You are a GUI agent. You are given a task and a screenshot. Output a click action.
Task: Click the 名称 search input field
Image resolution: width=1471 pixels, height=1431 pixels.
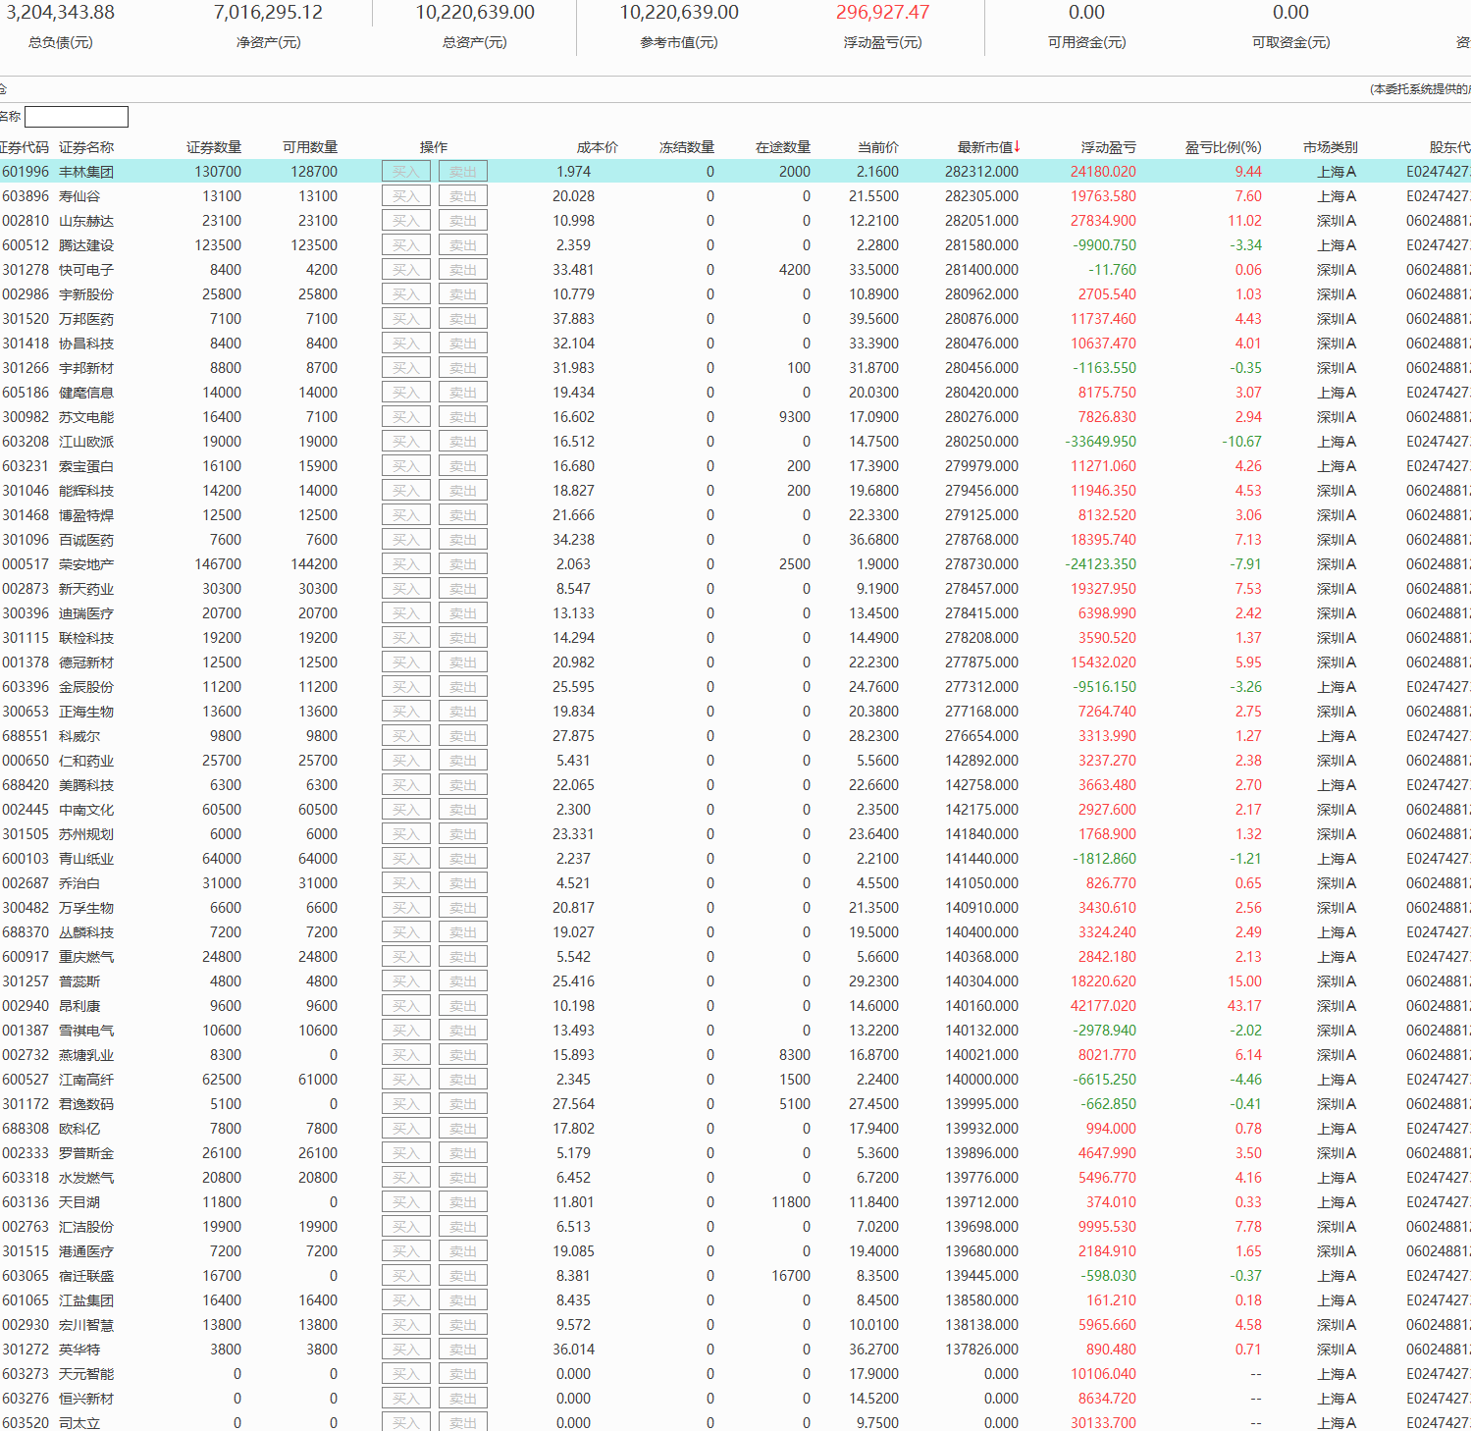point(77,117)
